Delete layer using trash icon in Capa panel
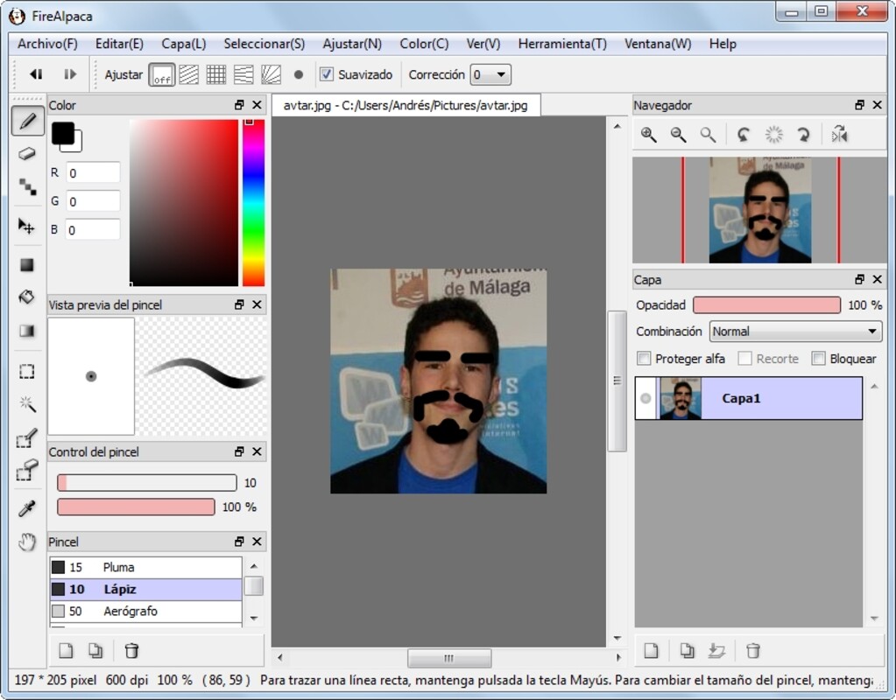896x700 pixels. (752, 650)
